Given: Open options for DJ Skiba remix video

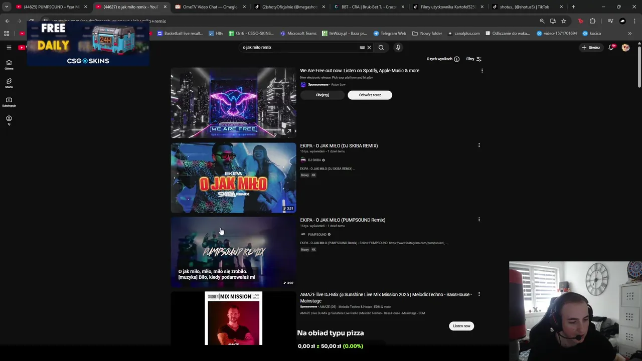Looking at the screenshot, I should 479,145.
